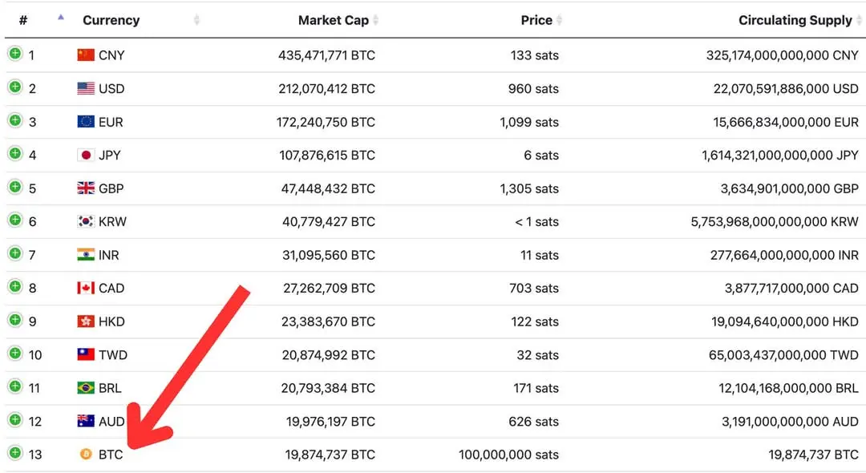Viewport: 866px width, 473px height.
Task: Expand row 7 INR details
Action: pos(15,253)
